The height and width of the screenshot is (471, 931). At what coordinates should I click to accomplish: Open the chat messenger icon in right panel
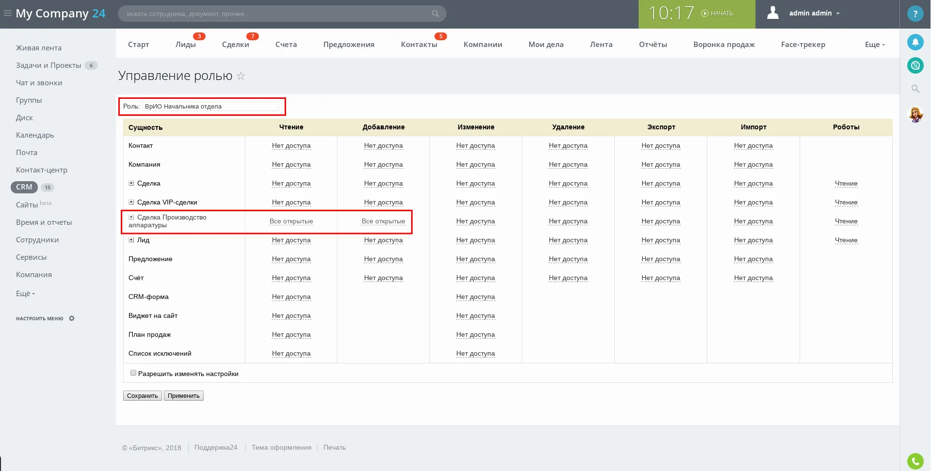[915, 65]
